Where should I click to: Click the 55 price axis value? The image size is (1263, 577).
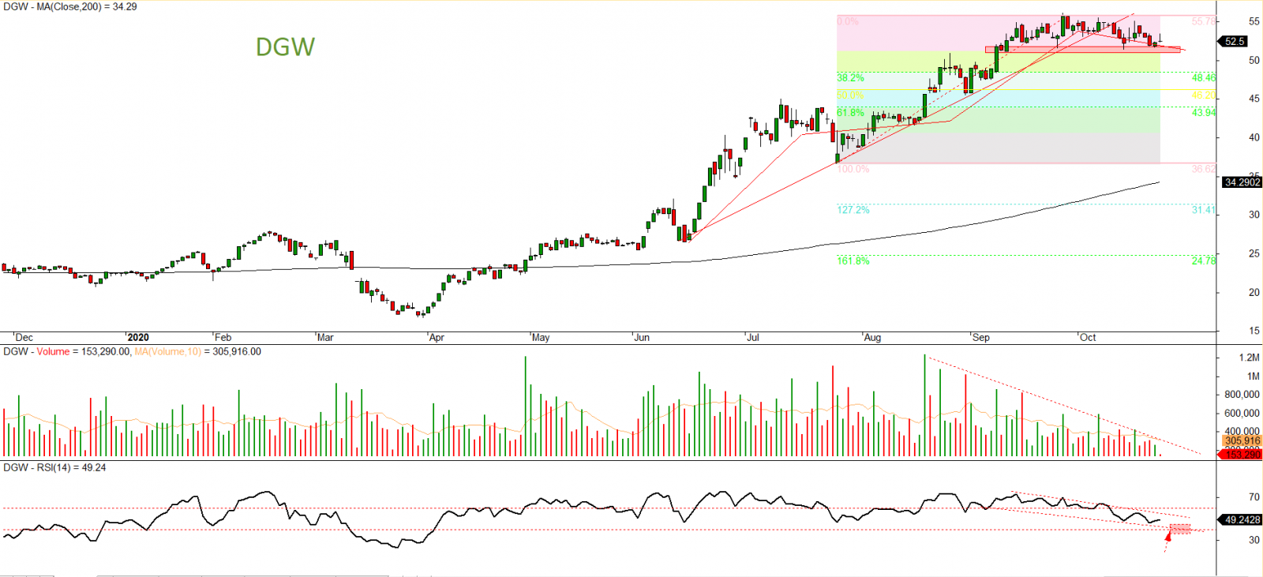pos(1254,21)
